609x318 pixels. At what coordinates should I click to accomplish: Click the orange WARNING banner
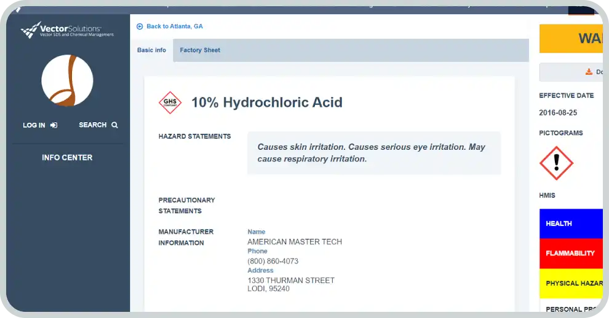click(570, 39)
